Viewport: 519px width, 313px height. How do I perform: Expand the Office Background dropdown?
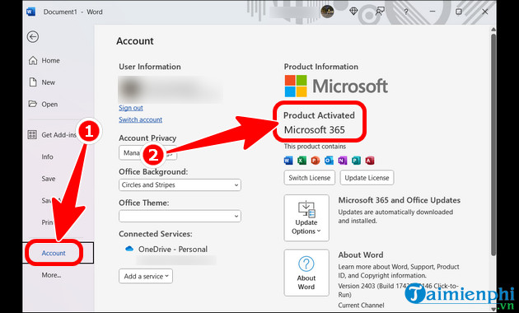(180, 185)
